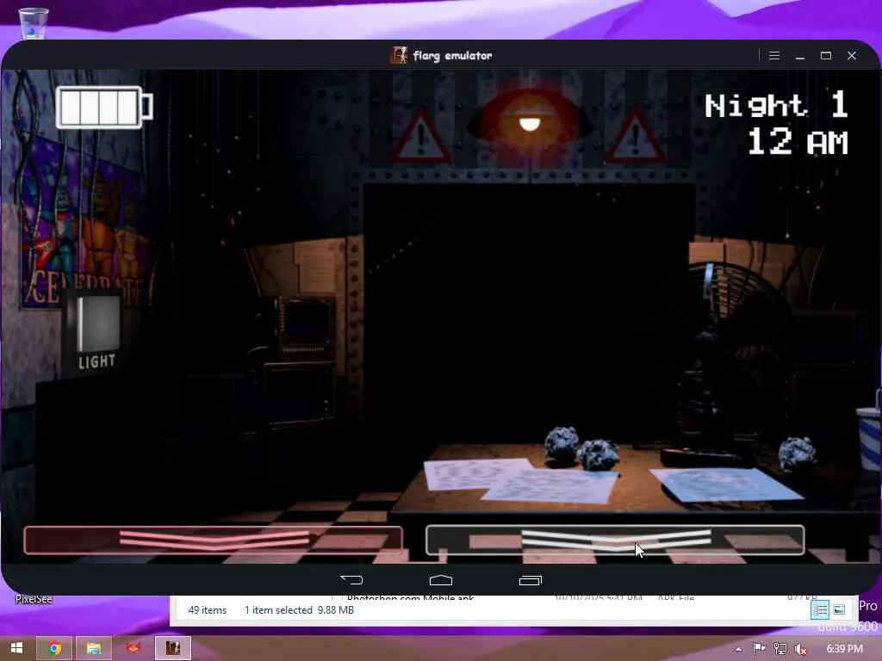Tap the Android recent apps button
This screenshot has height=661, width=882.
[x=531, y=579]
